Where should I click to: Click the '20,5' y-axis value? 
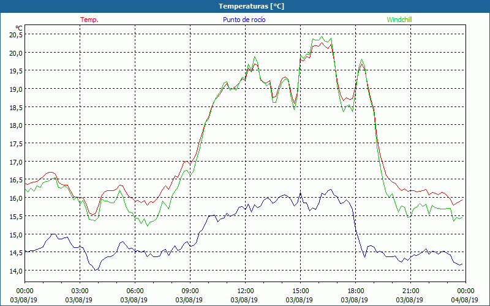(16, 35)
